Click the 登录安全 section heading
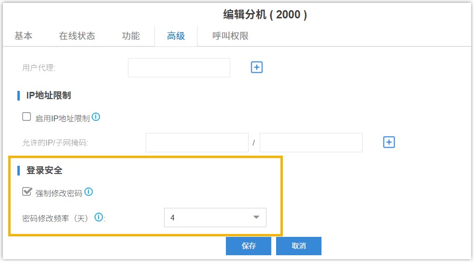 tap(44, 170)
